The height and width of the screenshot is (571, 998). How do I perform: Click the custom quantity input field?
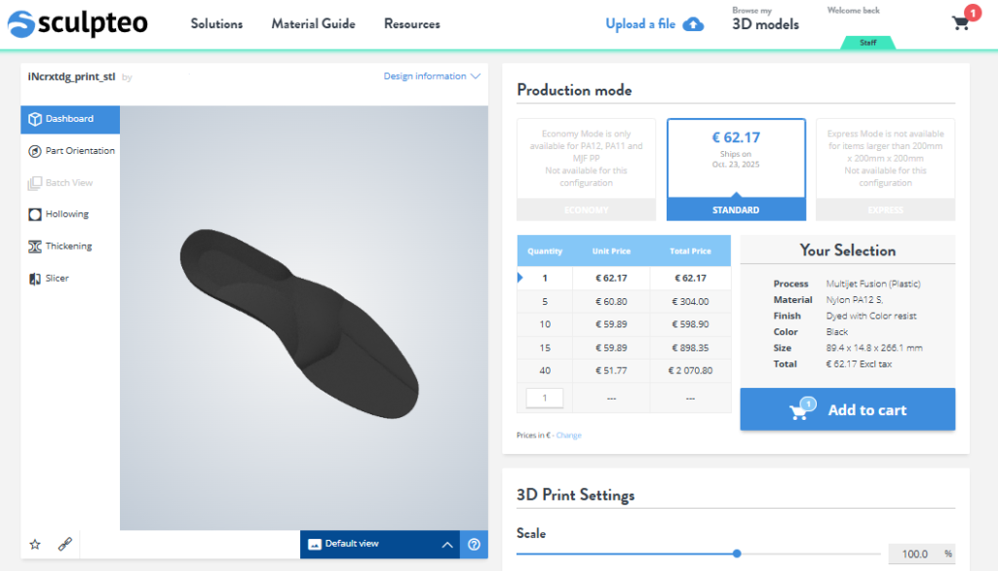click(x=544, y=398)
